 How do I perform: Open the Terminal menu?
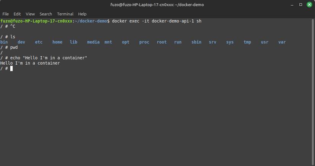pos(65,14)
